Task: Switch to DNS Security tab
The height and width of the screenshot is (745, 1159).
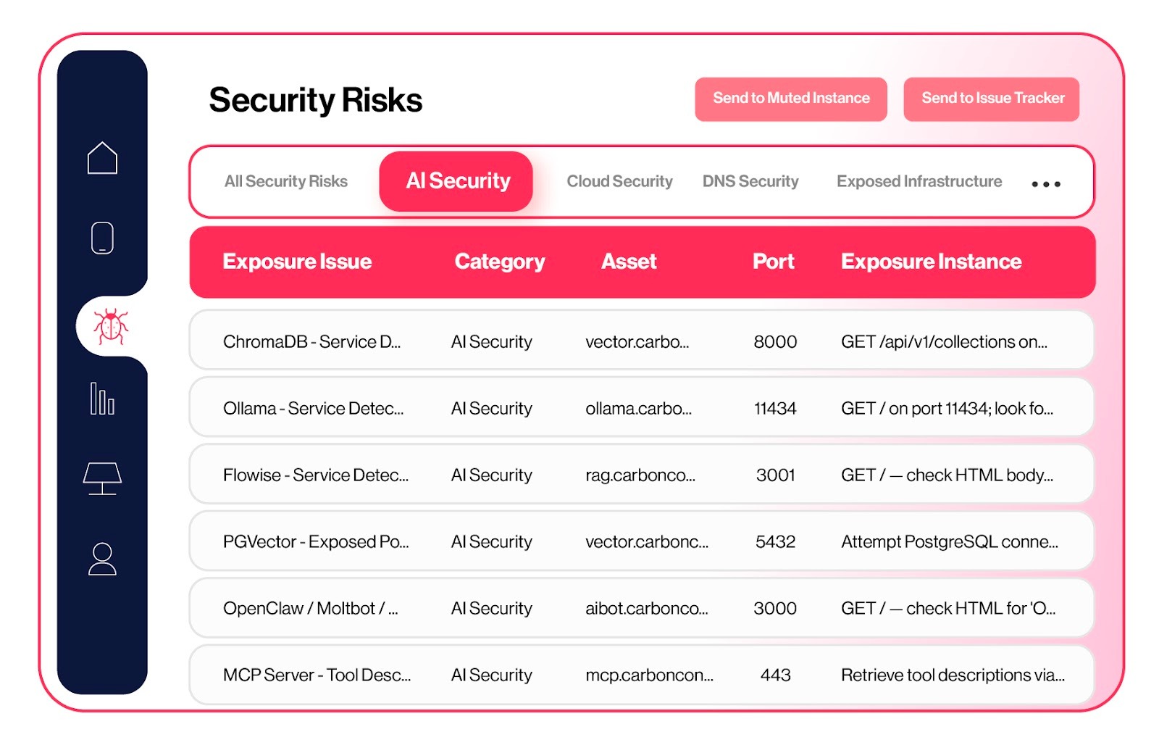Action: (x=750, y=181)
